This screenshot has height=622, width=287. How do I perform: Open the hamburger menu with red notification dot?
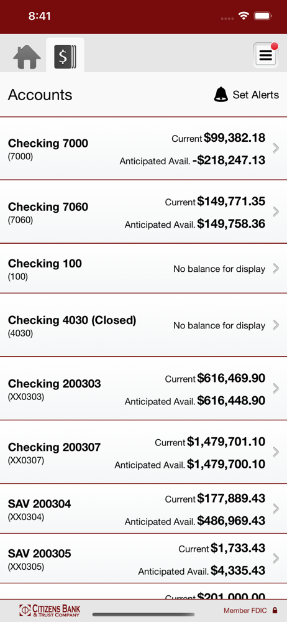(x=266, y=55)
